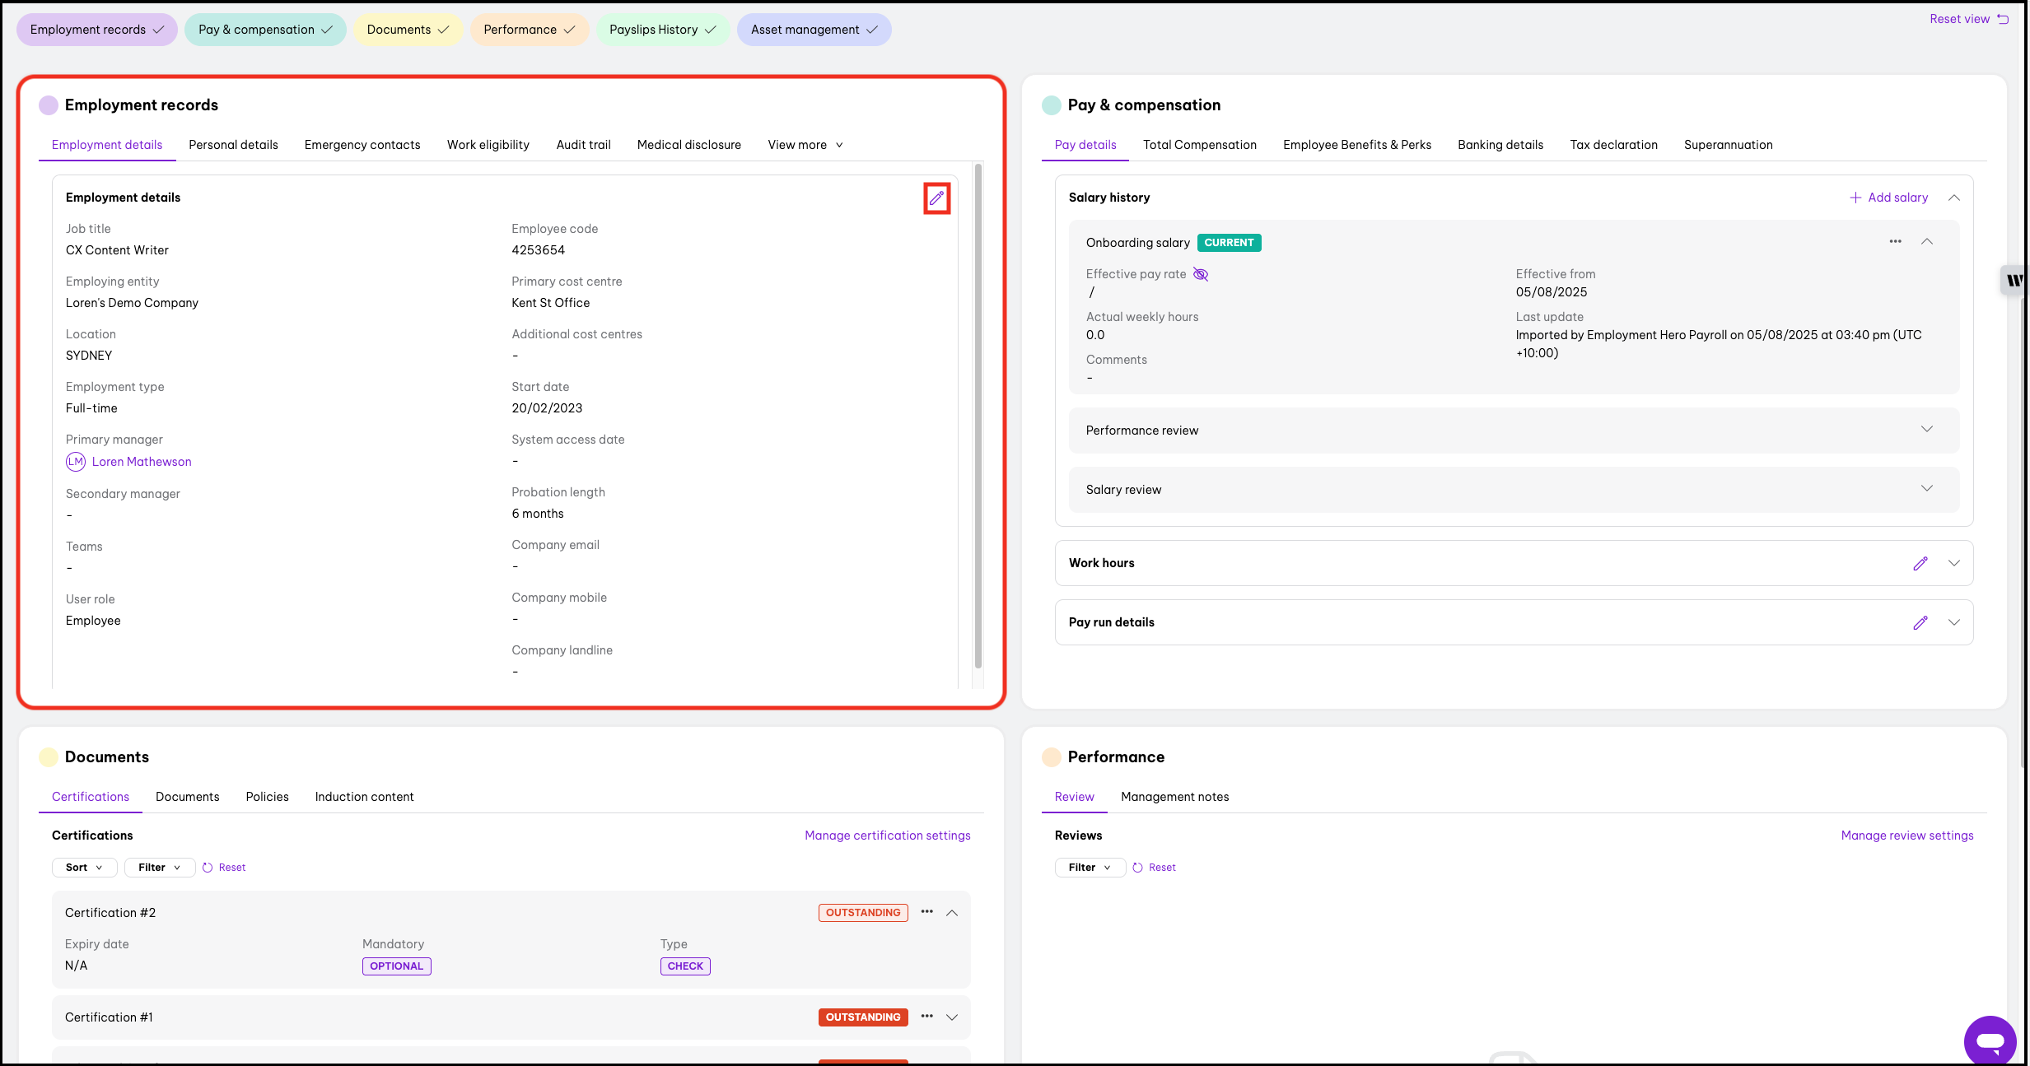
Task: Open the View more tabs dropdown
Action: 805,145
